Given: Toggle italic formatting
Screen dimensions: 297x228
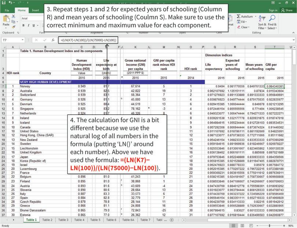Looking at the screenshot, I should (29, 25).
